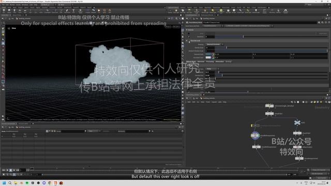Open the network editor Tools menu

tap(208, 102)
